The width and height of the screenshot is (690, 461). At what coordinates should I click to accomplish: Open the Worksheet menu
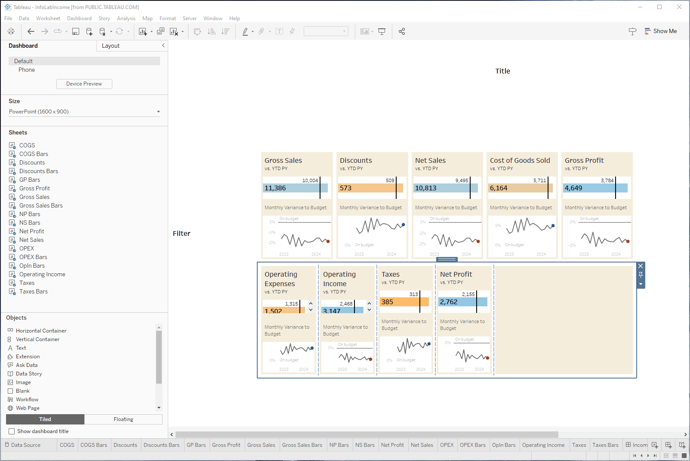48,18
